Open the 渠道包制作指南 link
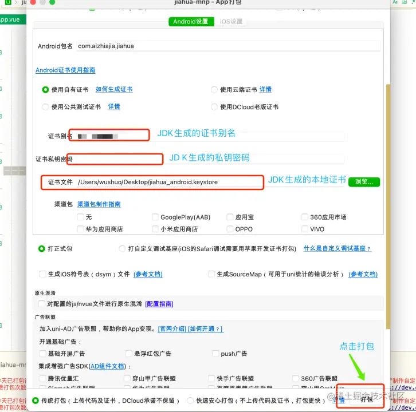Viewport: 416px width, 412px height. (x=99, y=204)
